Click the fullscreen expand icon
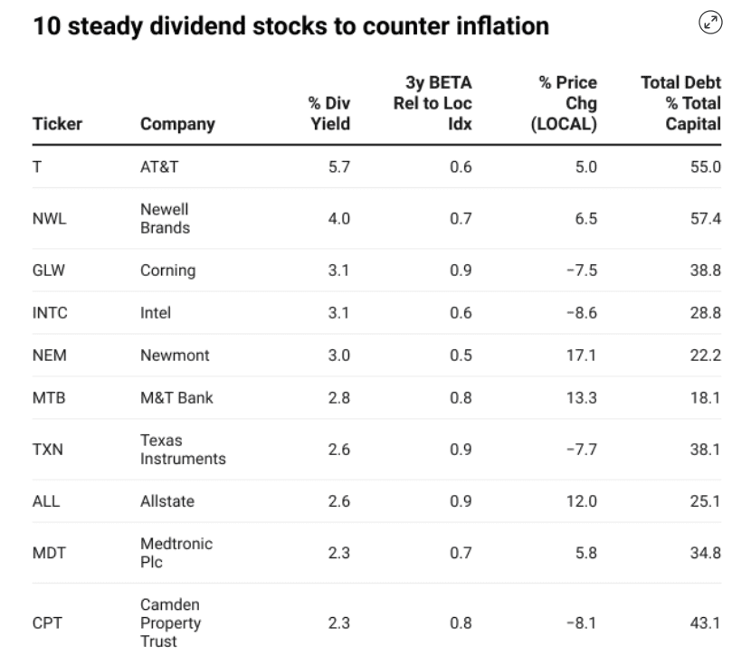Viewport: 751px width, 656px height. (711, 24)
